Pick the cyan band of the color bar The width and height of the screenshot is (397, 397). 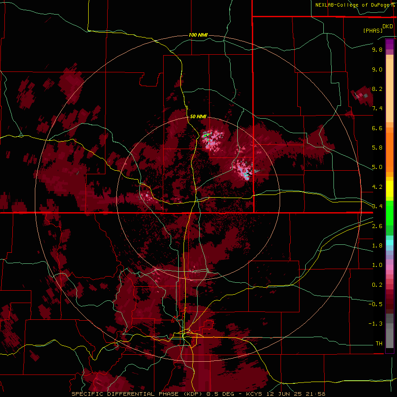click(x=390, y=243)
